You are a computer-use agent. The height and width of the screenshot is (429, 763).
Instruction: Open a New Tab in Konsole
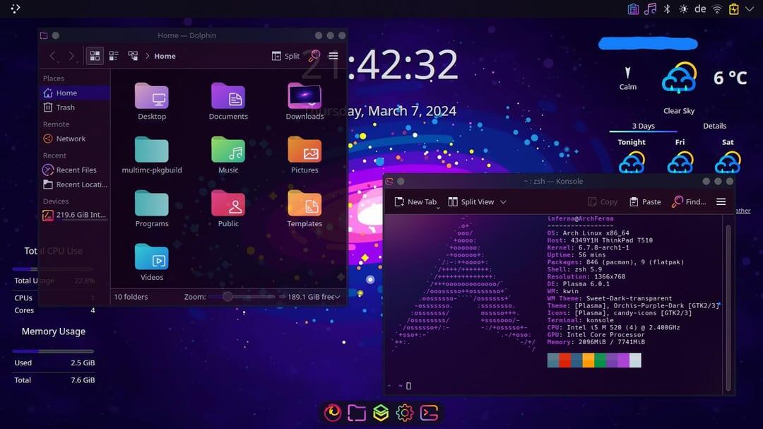coord(415,201)
